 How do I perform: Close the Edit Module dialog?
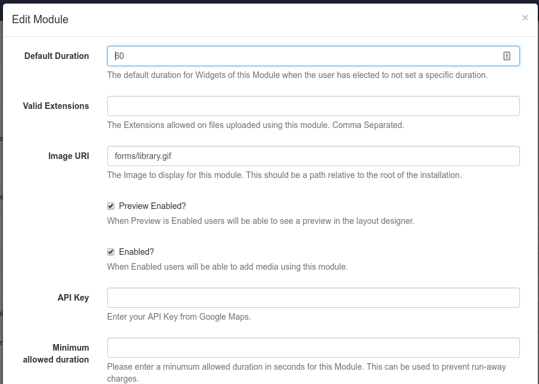click(525, 17)
